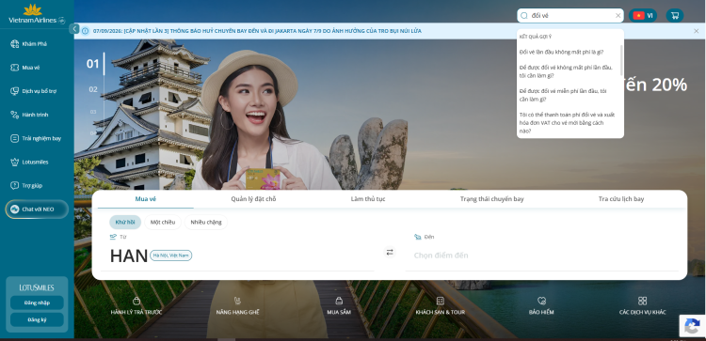
Task: Open Mua sắm service
Action: tap(339, 306)
